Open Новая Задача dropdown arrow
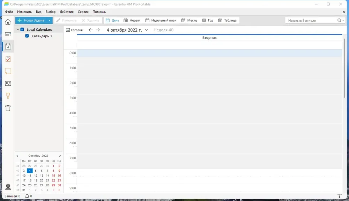Image resolution: width=349 pixels, height=201 pixels. (50, 21)
